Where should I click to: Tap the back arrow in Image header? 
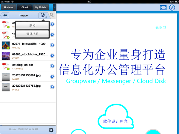coord(5,15)
